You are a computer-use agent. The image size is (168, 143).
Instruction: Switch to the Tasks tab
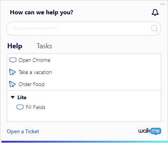tap(44, 46)
